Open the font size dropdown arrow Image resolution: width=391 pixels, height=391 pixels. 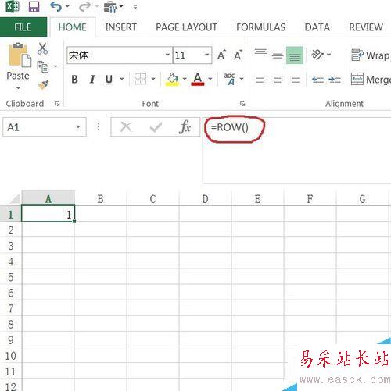[x=207, y=55]
